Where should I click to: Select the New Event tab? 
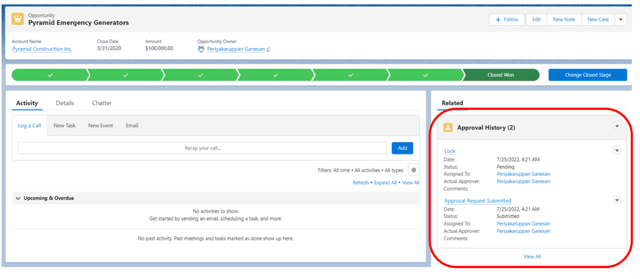pos(100,125)
